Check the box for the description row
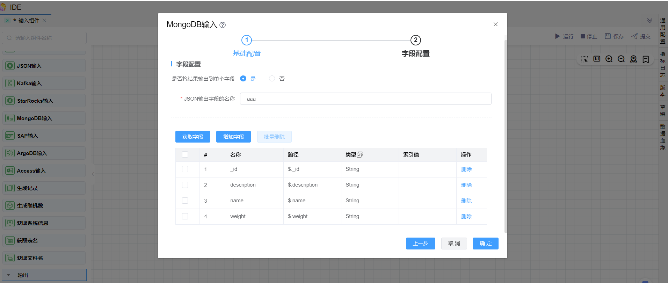This screenshot has height=283, width=668. (x=185, y=185)
